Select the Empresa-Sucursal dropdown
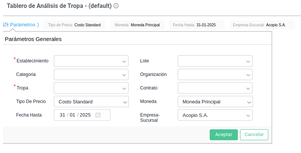Screen dimensions: 301x153 tap(215, 115)
